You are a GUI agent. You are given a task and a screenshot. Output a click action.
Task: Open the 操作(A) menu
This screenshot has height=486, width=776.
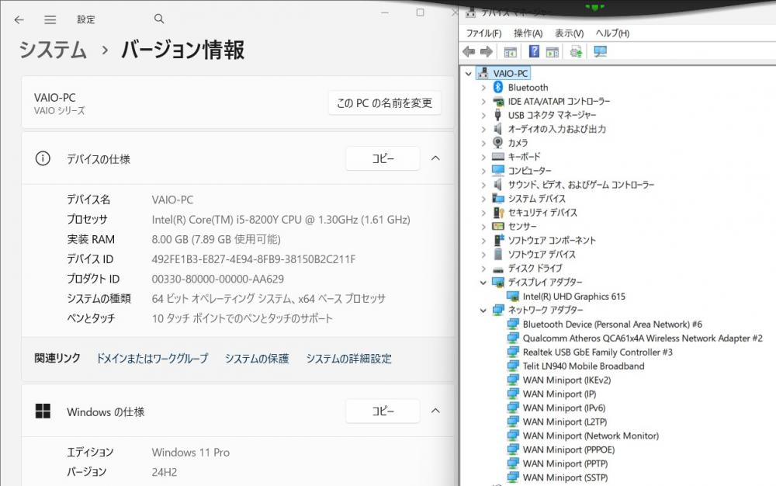click(x=528, y=33)
